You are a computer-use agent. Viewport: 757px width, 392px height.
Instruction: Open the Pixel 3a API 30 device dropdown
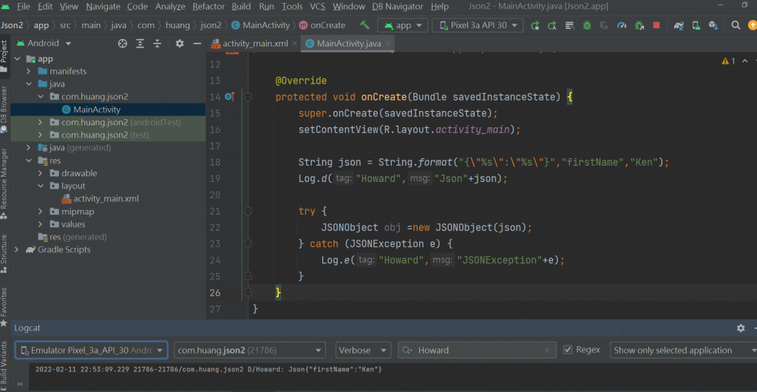(478, 25)
